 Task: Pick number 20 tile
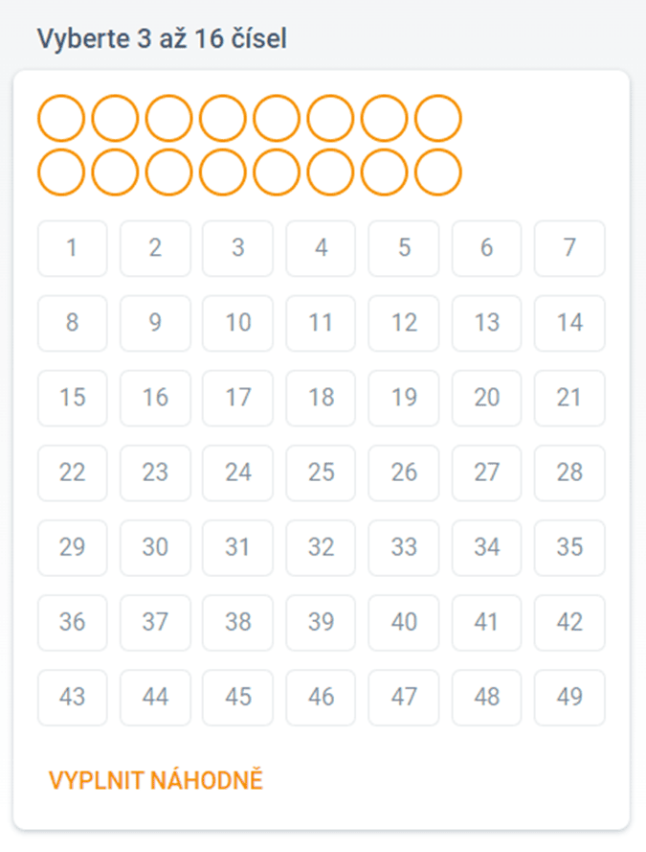pyautogui.click(x=486, y=398)
